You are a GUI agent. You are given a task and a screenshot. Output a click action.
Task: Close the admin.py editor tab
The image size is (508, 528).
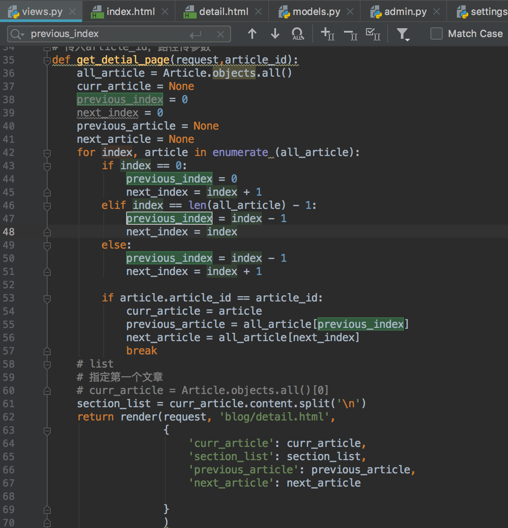[437, 12]
